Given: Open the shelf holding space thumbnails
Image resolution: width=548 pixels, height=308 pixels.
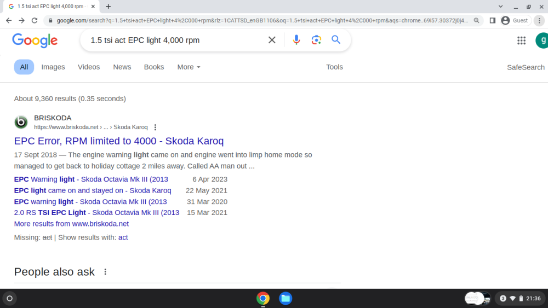Looking at the screenshot, I should point(477,298).
